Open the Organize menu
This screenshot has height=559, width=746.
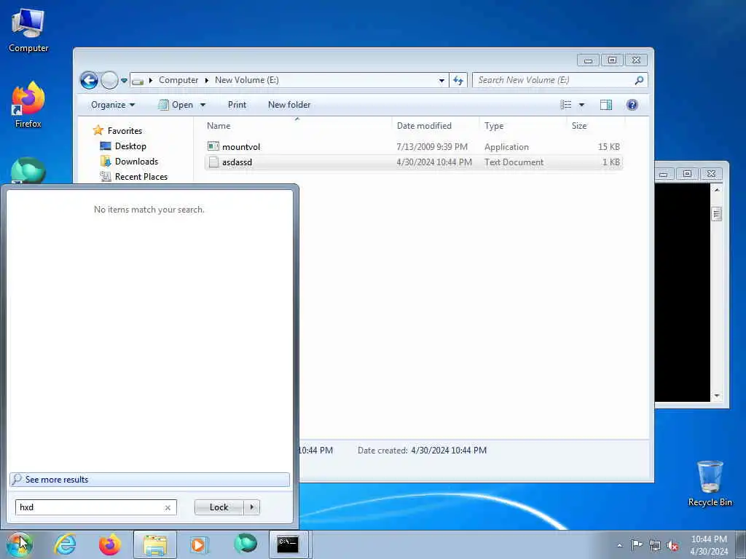coord(113,105)
